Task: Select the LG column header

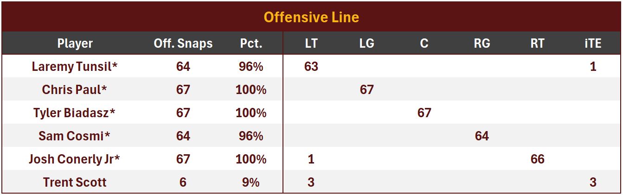Action: [x=366, y=44]
